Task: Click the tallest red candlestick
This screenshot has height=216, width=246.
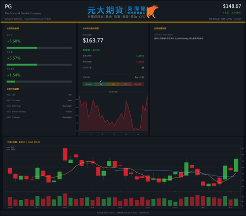Action: pos(65,154)
